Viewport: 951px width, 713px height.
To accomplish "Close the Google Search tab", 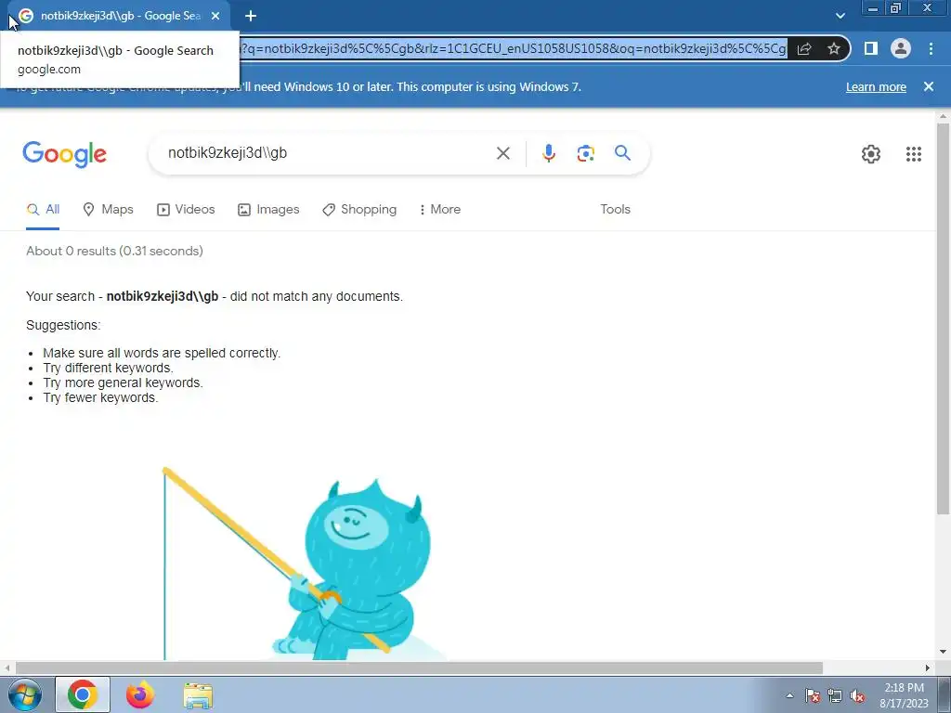I will 215,16.
